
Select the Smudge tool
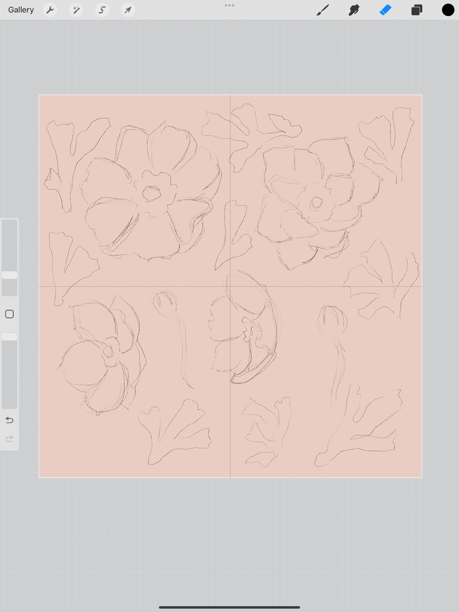click(354, 10)
